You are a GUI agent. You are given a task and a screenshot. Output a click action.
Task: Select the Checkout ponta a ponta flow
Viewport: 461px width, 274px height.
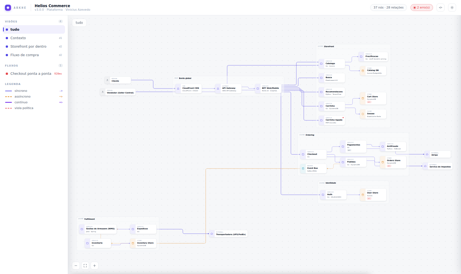34,74
